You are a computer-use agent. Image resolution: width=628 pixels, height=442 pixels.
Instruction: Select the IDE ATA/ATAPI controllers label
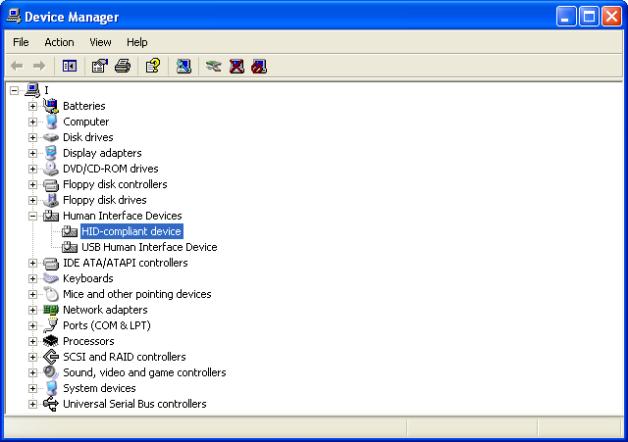click(x=126, y=263)
